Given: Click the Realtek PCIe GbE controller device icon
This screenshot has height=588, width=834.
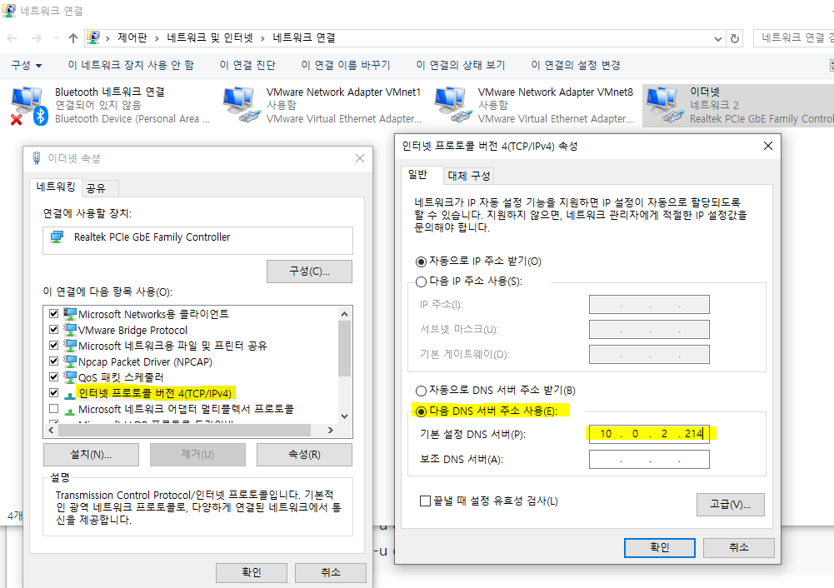Looking at the screenshot, I should point(57,237).
